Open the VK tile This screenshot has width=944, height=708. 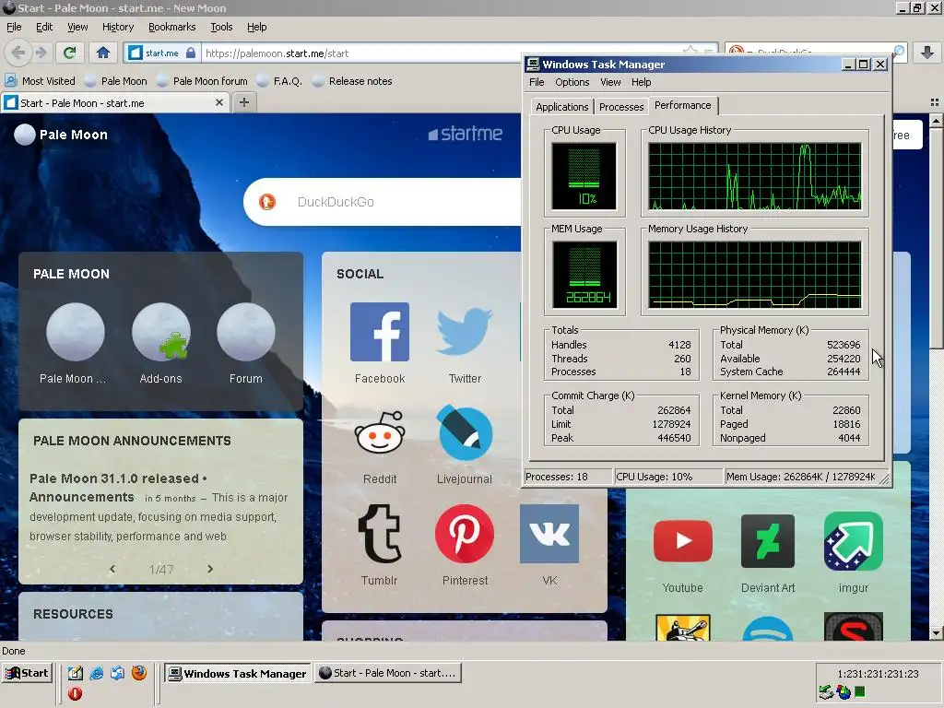tap(549, 534)
